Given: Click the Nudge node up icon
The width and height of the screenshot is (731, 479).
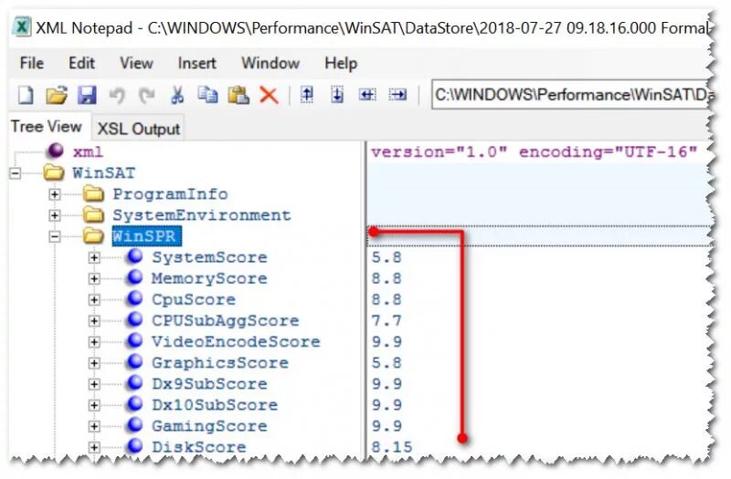Looking at the screenshot, I should [307, 95].
